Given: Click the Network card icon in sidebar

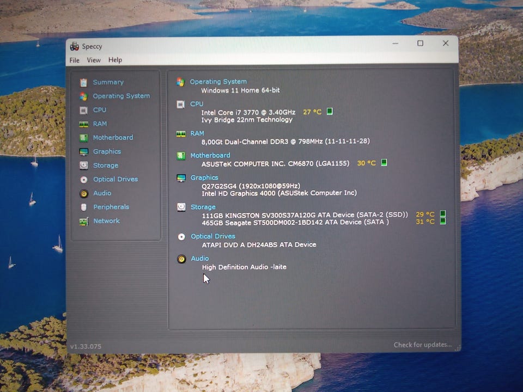Looking at the screenshot, I should (84, 222).
